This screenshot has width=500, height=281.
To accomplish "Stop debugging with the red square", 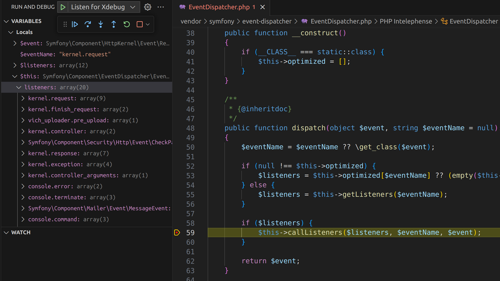I will click(x=139, y=24).
